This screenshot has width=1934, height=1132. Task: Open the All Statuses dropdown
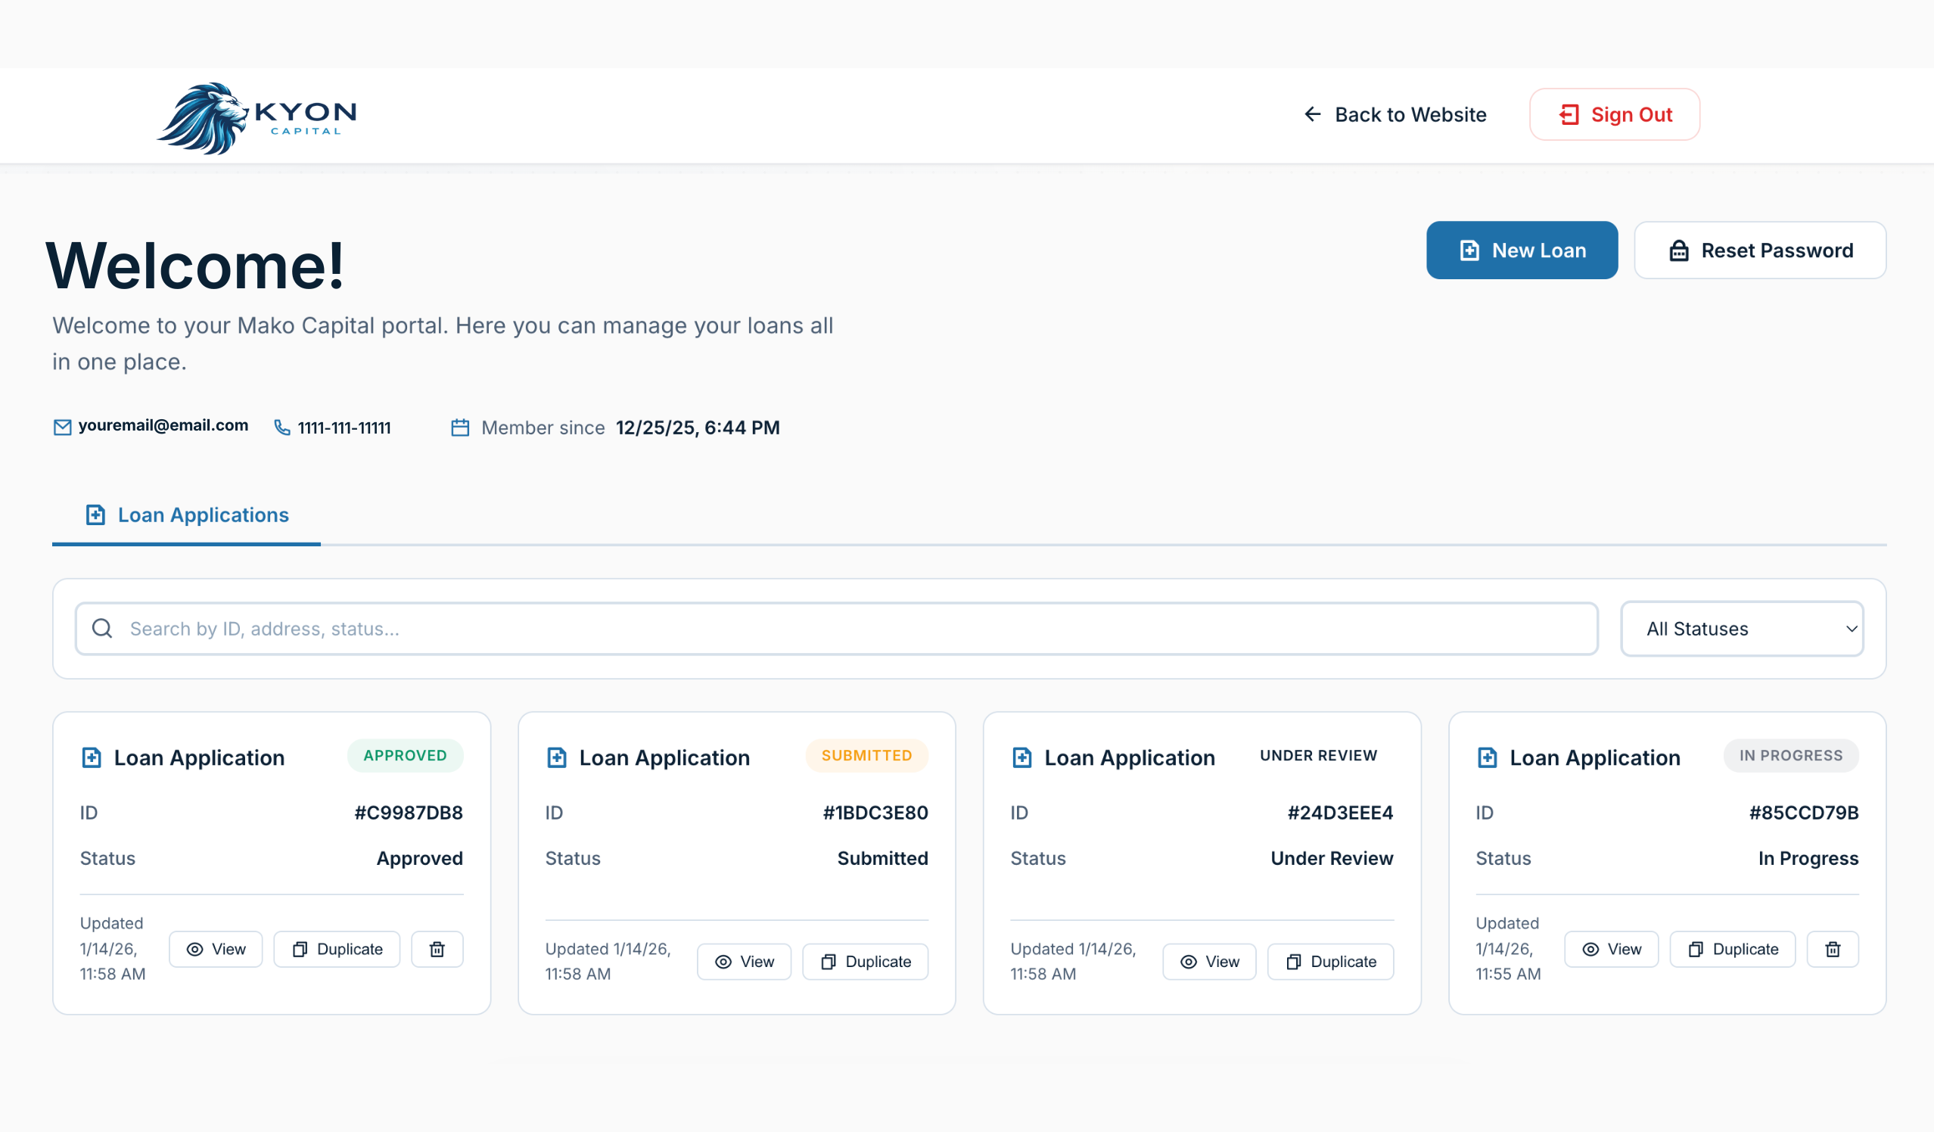(1742, 629)
